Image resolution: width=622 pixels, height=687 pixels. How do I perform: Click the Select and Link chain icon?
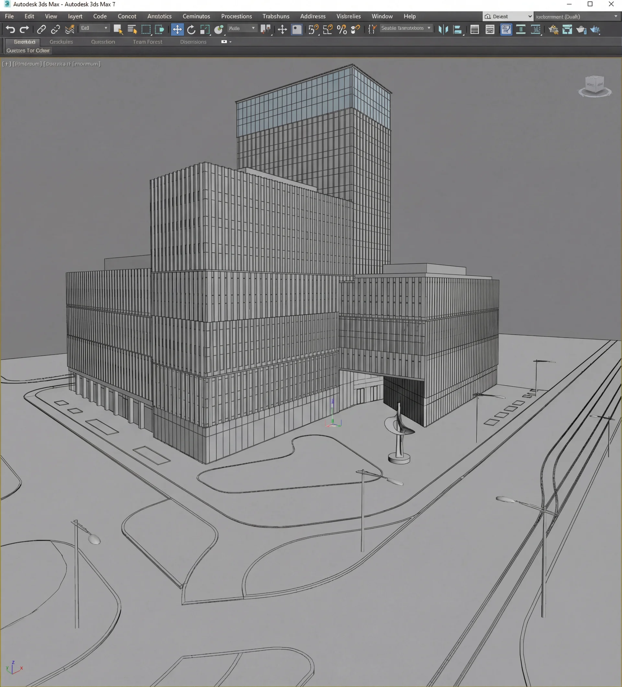coord(41,30)
